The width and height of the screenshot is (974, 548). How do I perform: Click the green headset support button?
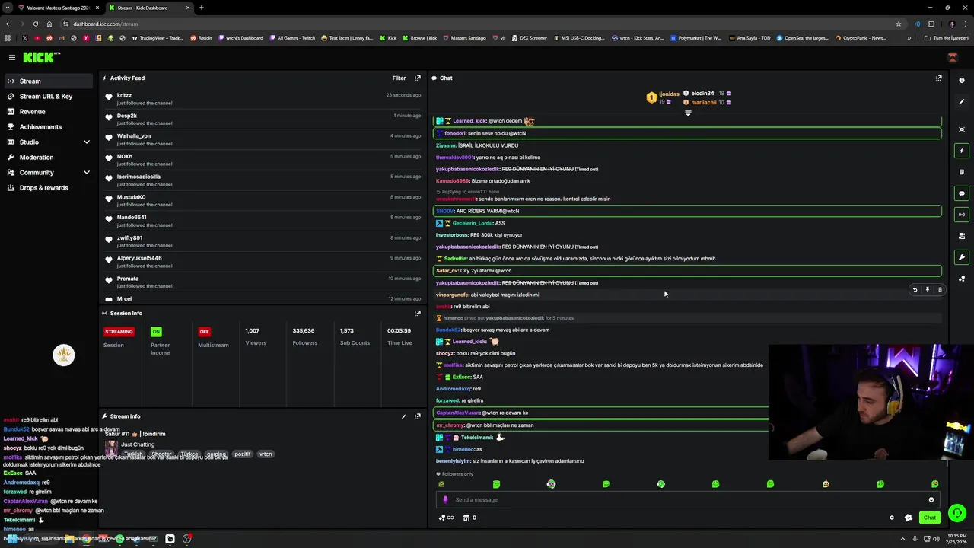[x=957, y=513]
